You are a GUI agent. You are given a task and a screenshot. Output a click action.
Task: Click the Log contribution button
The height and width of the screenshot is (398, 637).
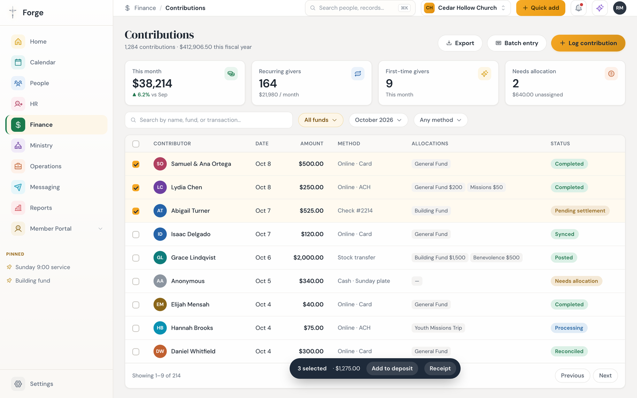(588, 43)
